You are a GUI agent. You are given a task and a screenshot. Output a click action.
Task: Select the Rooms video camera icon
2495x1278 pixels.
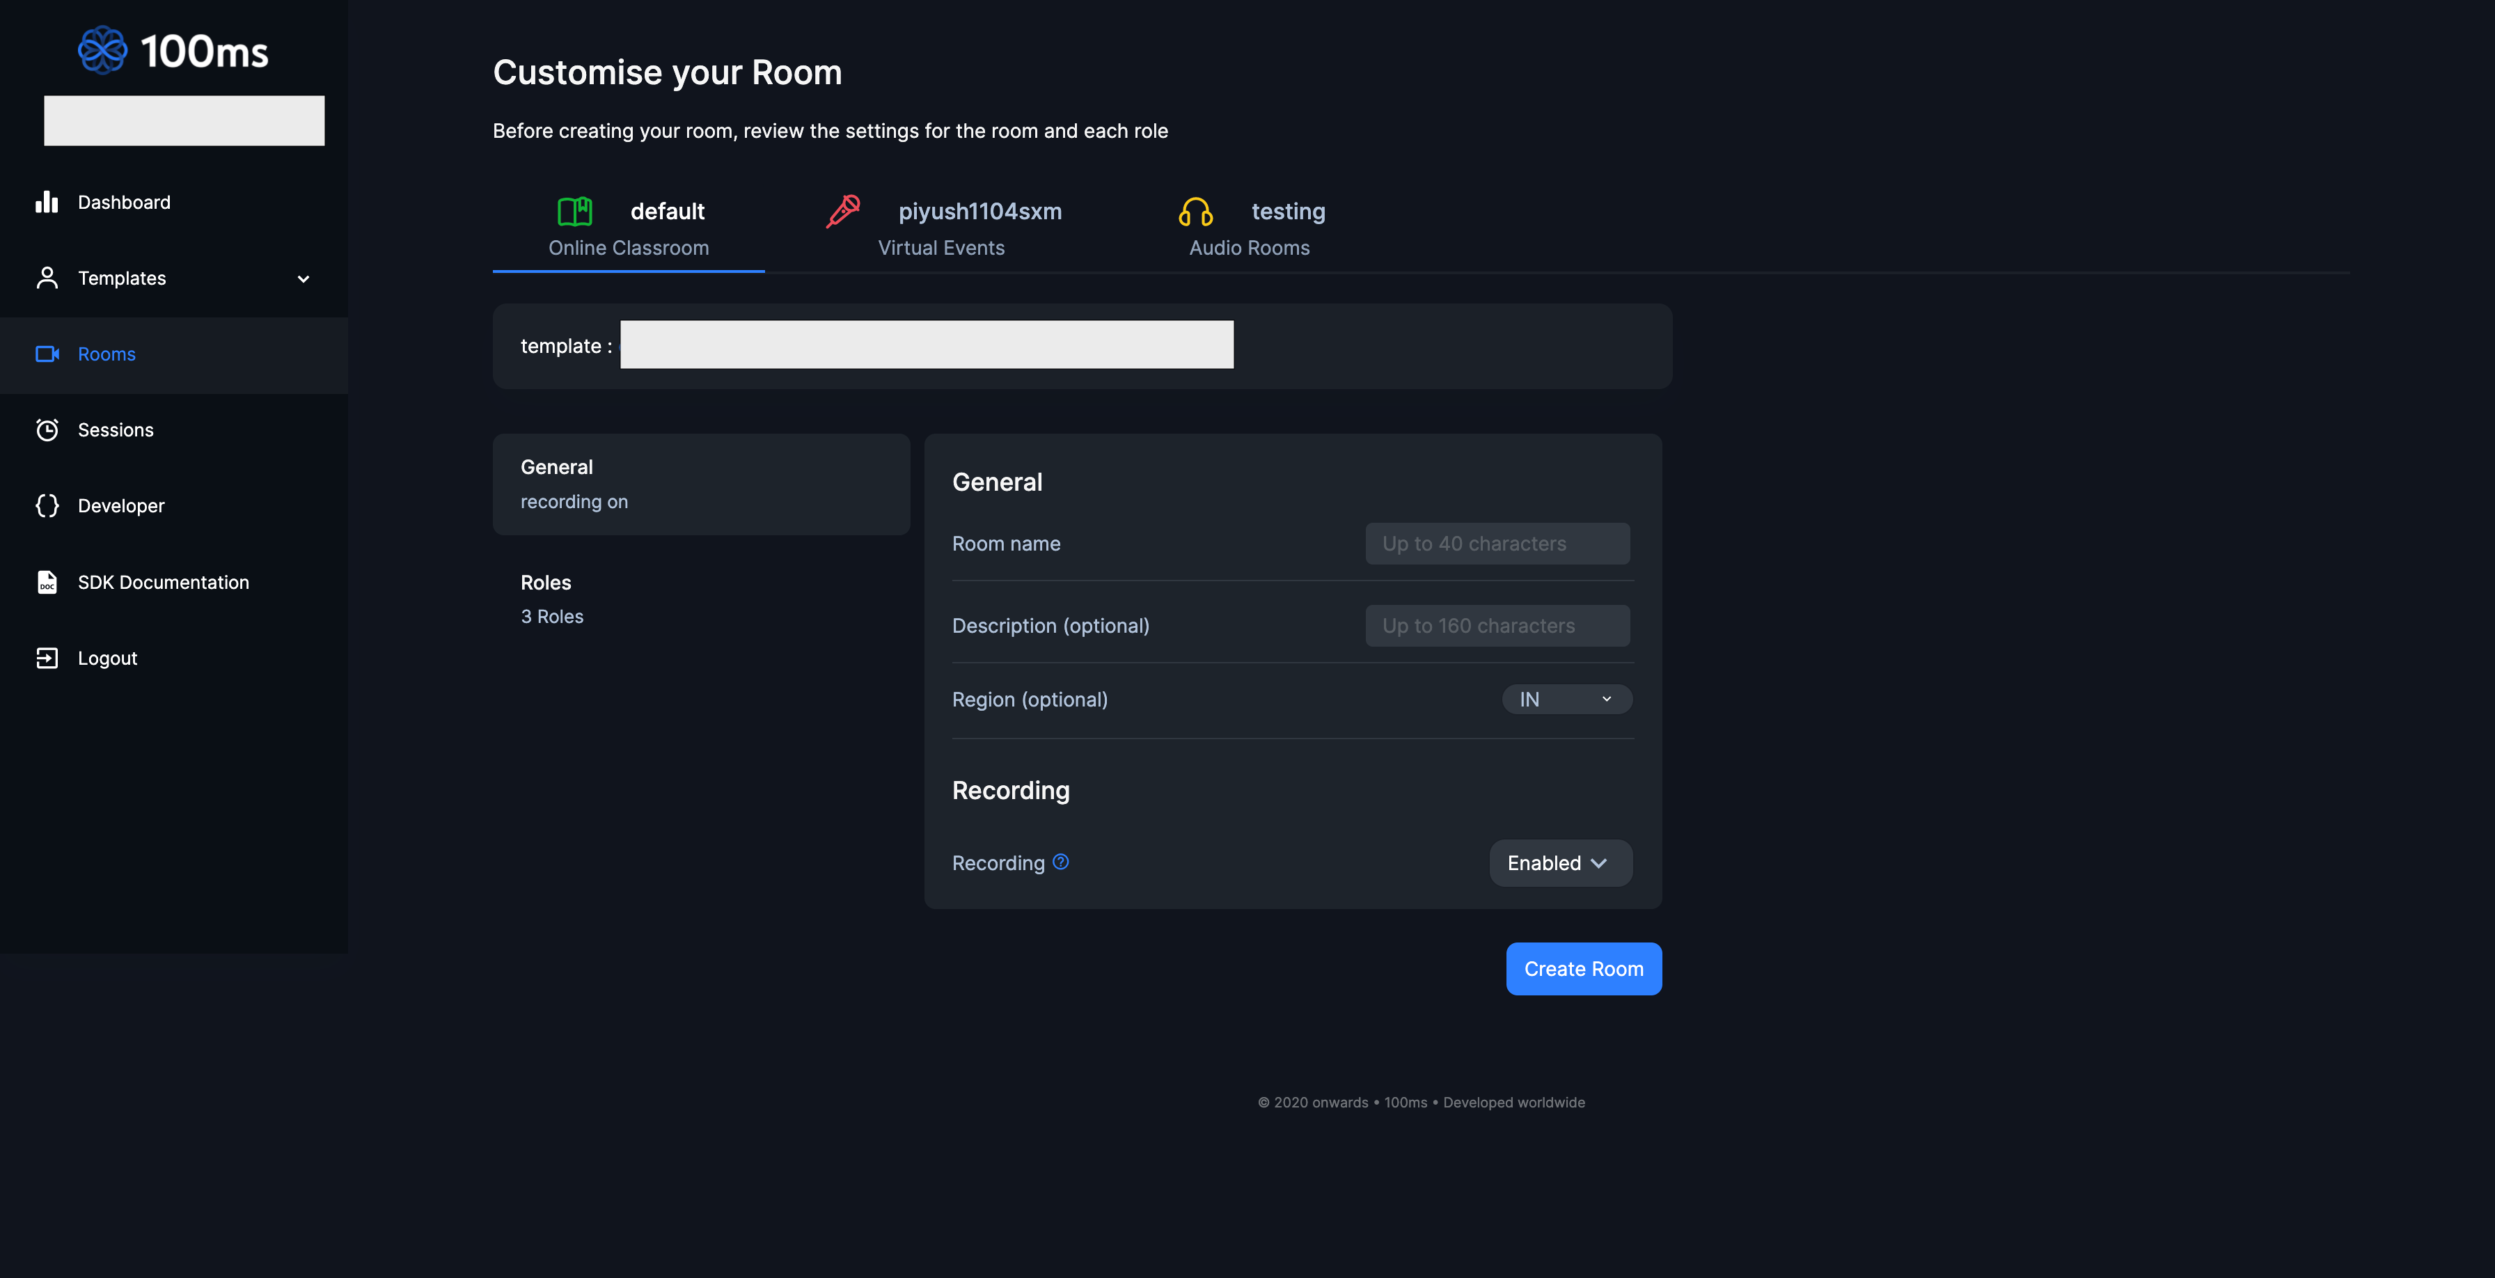coord(47,354)
